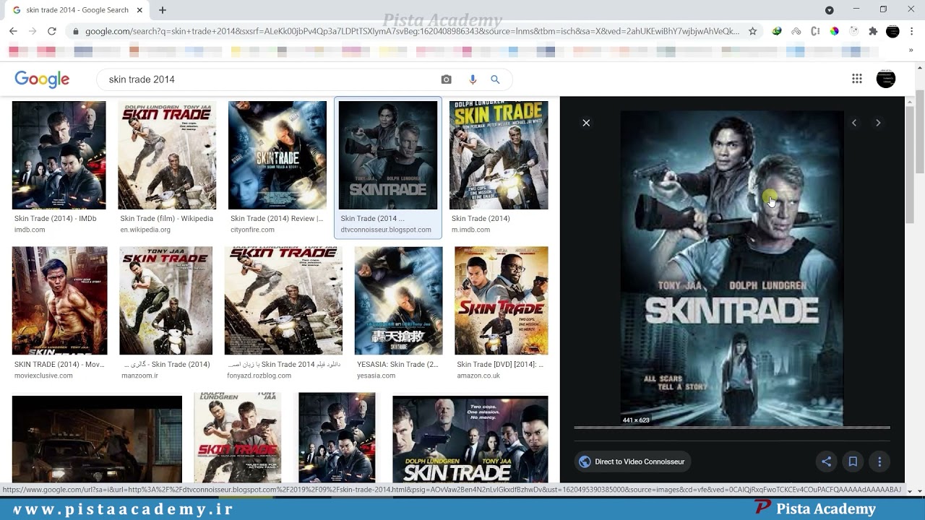This screenshot has height=520, width=925.
Task: Click the 'amazon.co.uk' source text
Action: click(x=478, y=376)
